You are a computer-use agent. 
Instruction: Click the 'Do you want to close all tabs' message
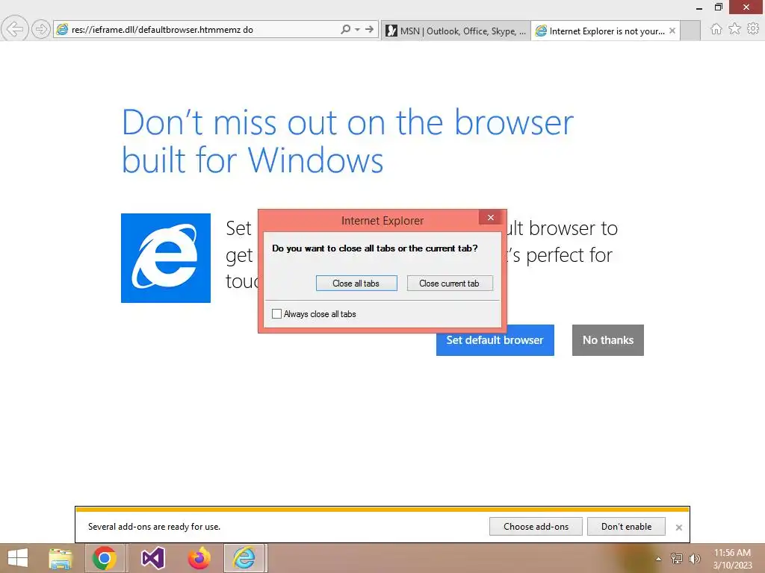pyautogui.click(x=375, y=248)
